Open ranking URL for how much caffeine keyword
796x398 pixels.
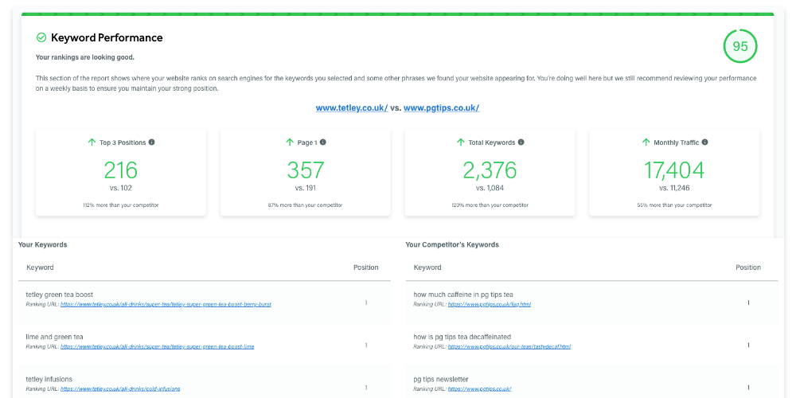pyautogui.click(x=490, y=305)
